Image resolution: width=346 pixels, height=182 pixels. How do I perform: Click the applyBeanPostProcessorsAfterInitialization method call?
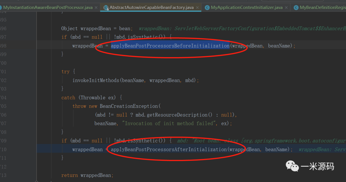(169, 150)
